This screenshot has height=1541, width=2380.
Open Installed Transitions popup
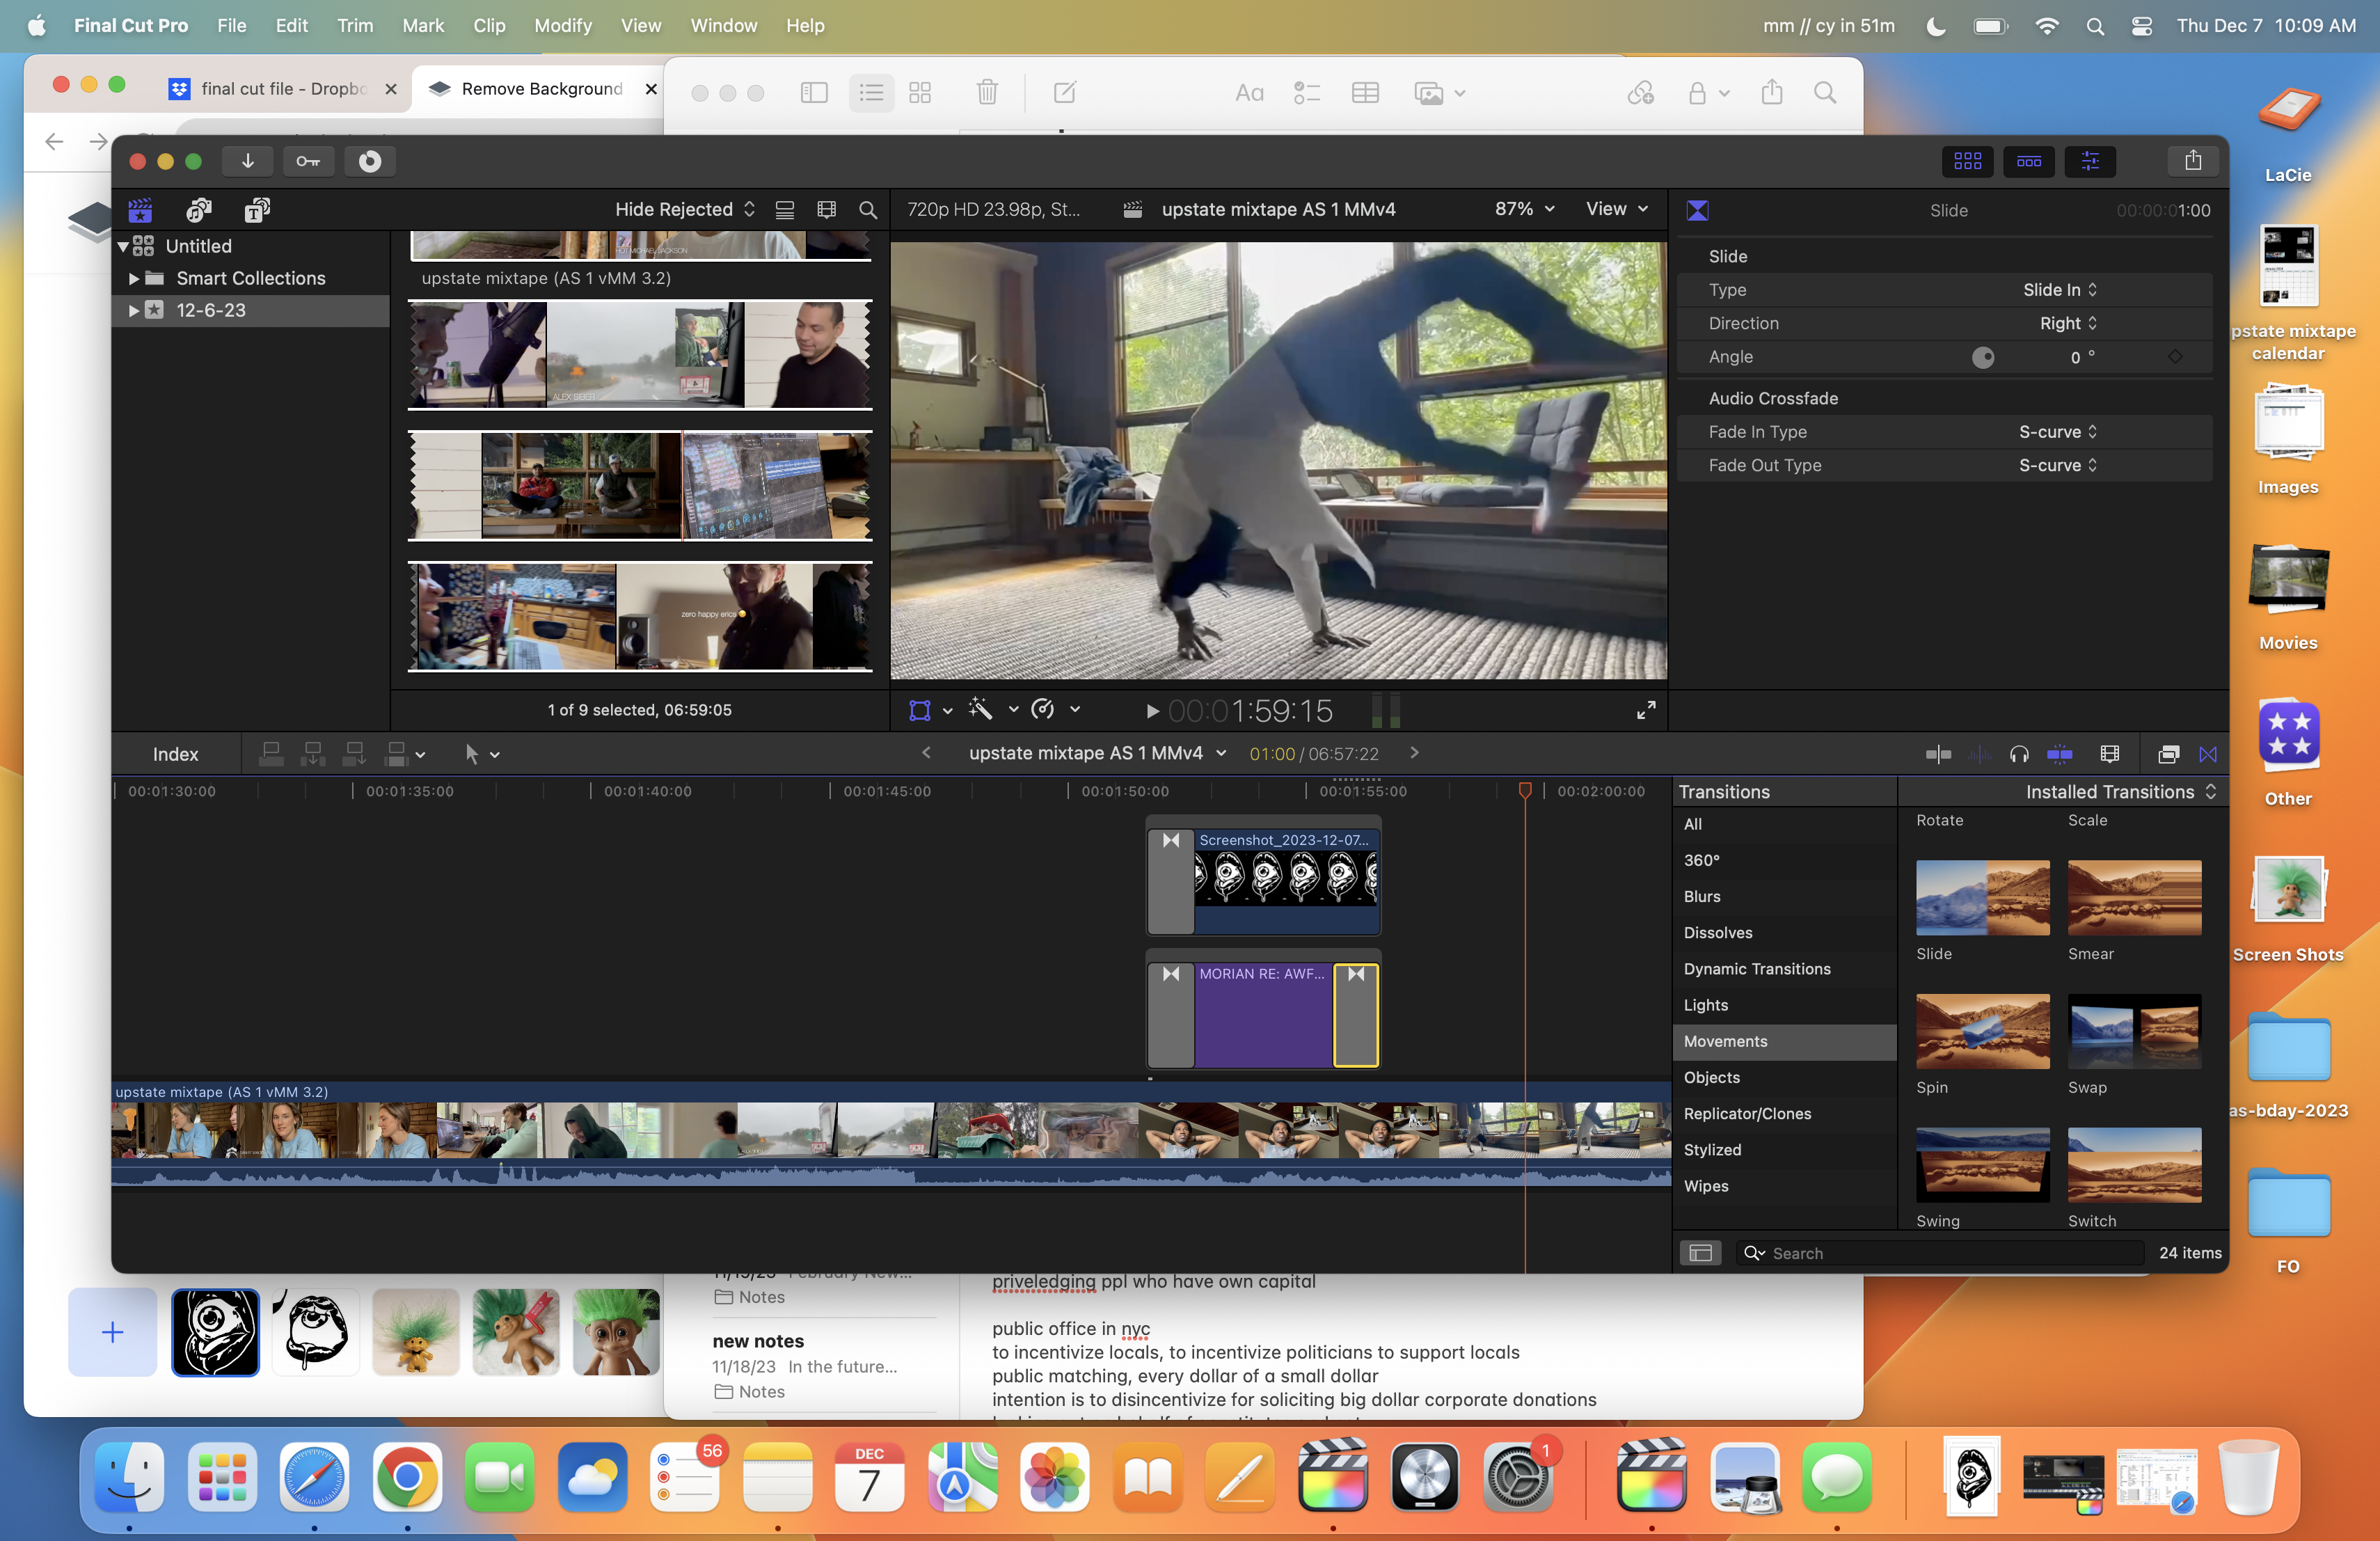click(2120, 792)
